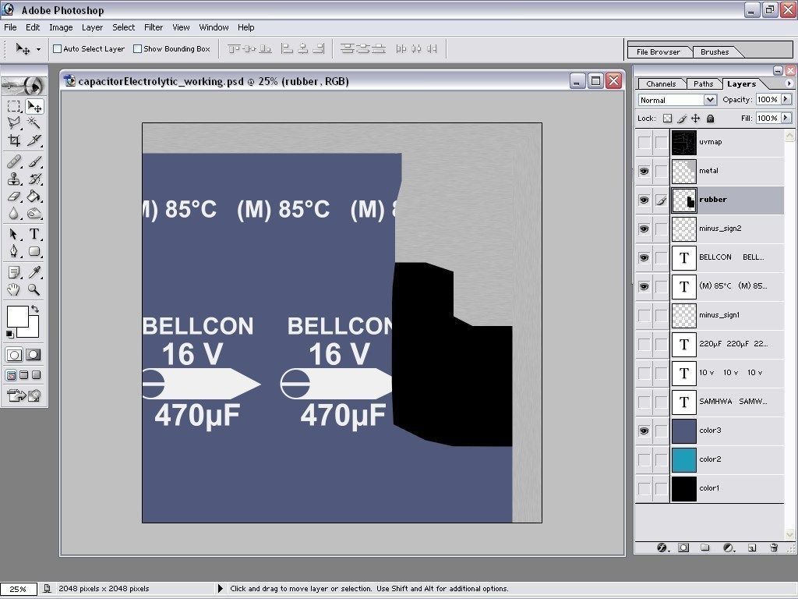Hide the color3 layer
Viewport: 798px width, 599px height.
coord(644,431)
